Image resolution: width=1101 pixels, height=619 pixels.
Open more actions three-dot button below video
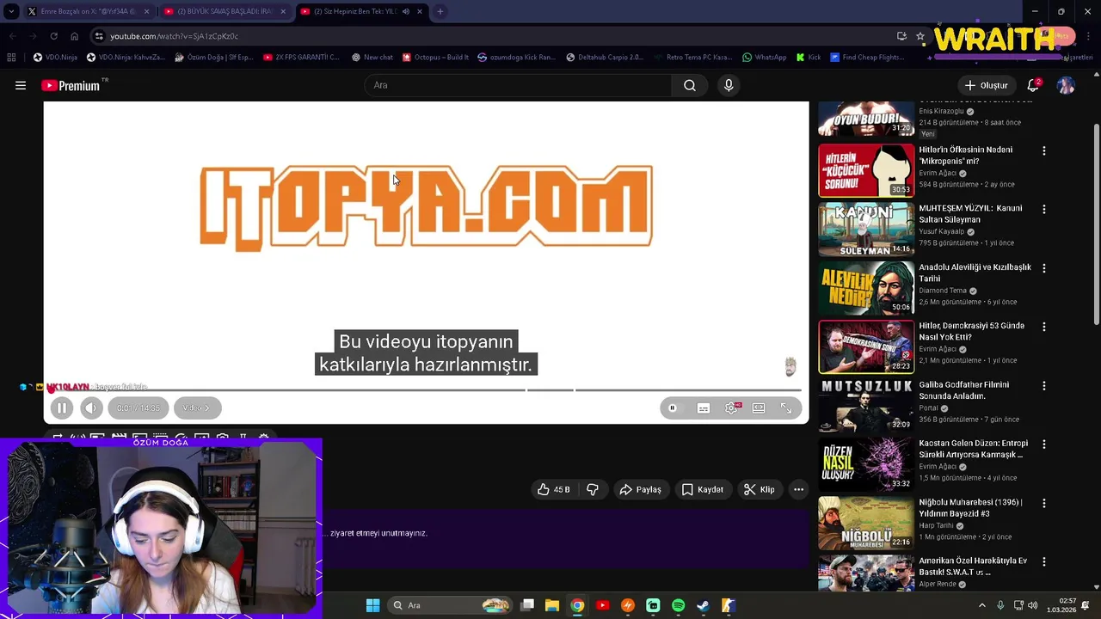tap(798, 489)
